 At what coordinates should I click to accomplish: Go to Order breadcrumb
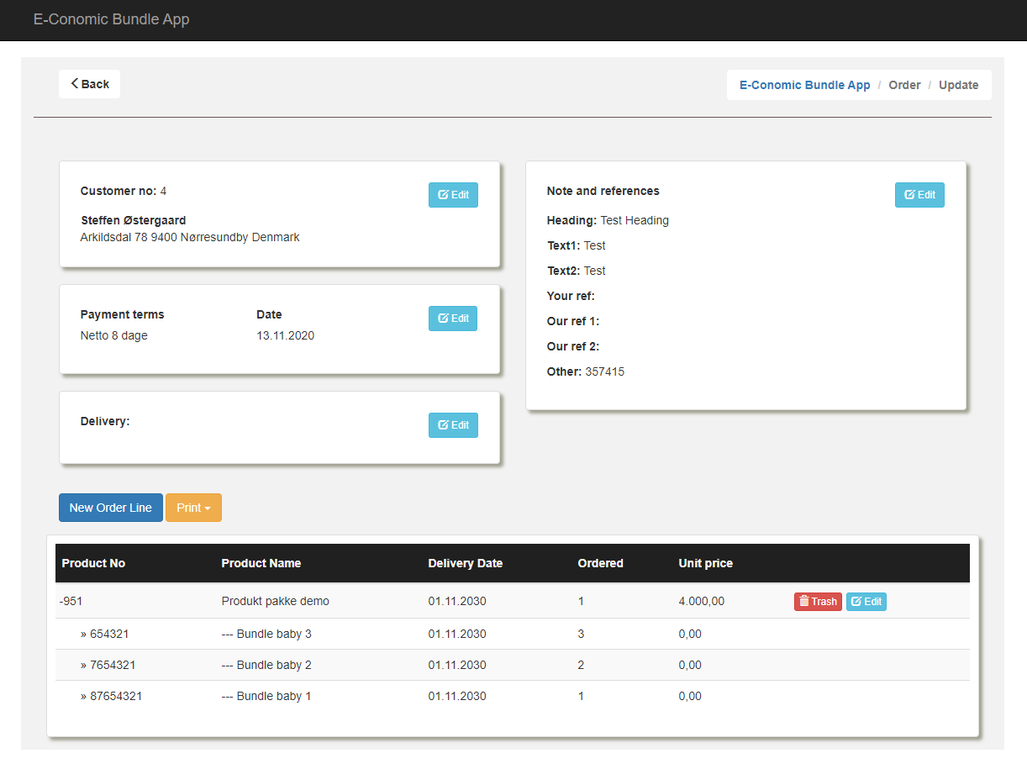(x=904, y=85)
